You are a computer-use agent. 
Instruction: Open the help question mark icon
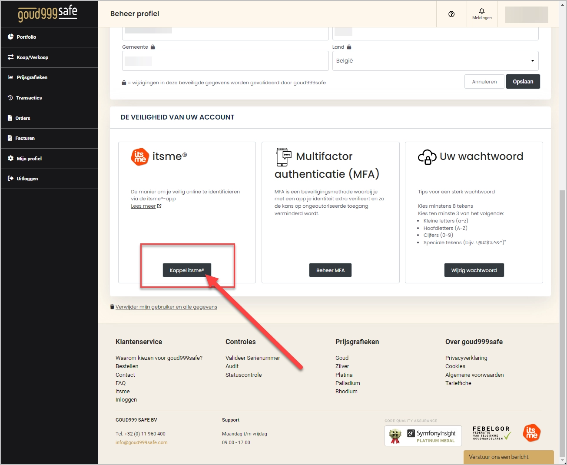click(451, 14)
